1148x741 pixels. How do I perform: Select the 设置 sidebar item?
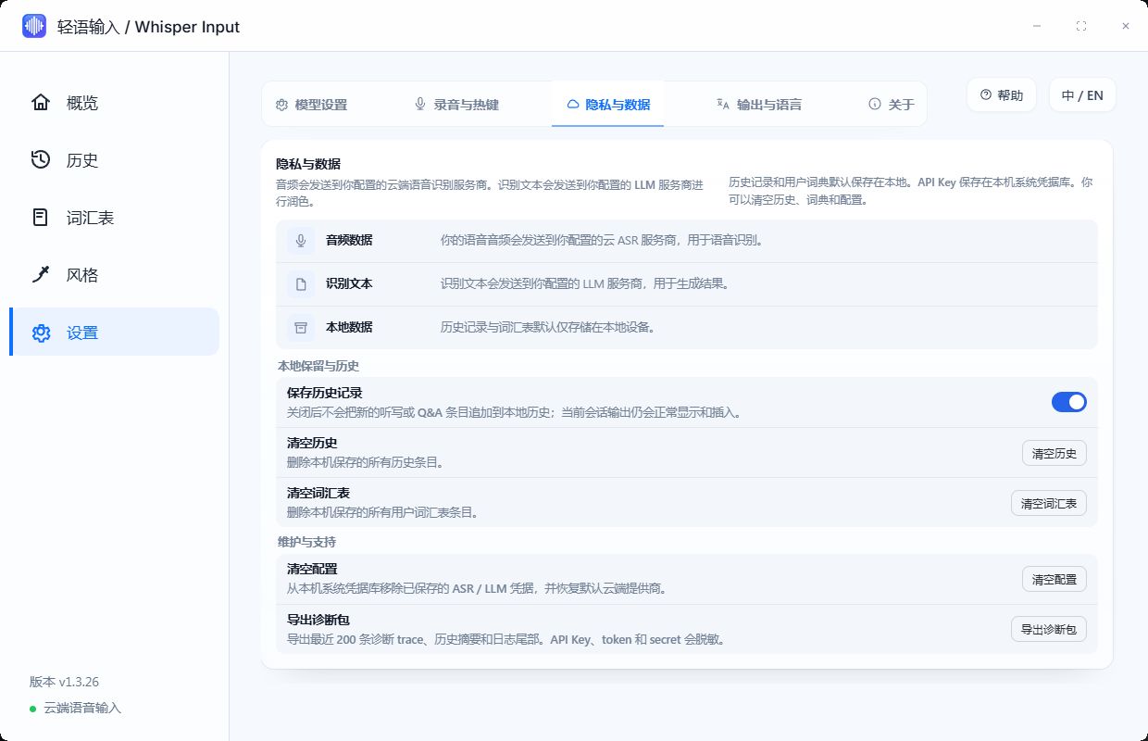[114, 332]
